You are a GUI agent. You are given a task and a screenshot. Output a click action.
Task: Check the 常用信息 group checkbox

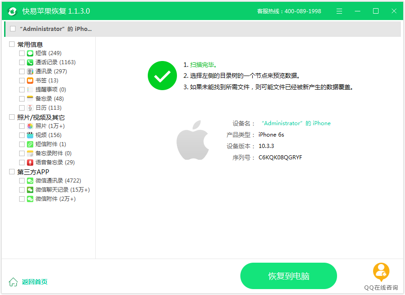pos(12,44)
